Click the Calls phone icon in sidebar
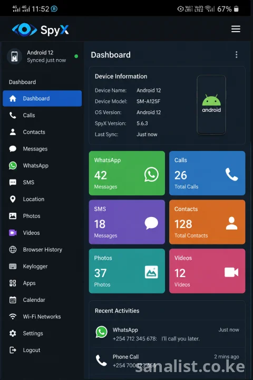 (13, 115)
